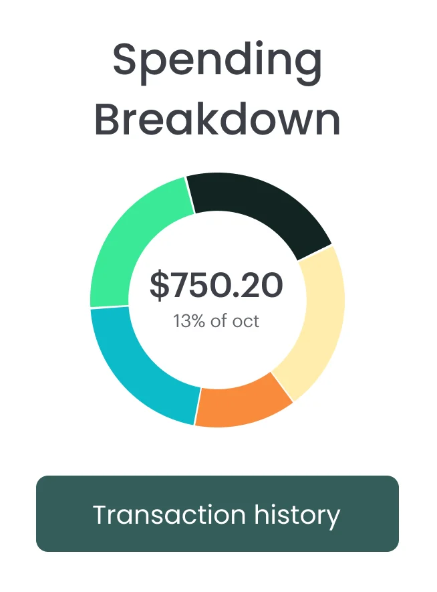Viewport: 437px width, 592px height.
Task: Click the $750.20 total amount
Action: [216, 285]
